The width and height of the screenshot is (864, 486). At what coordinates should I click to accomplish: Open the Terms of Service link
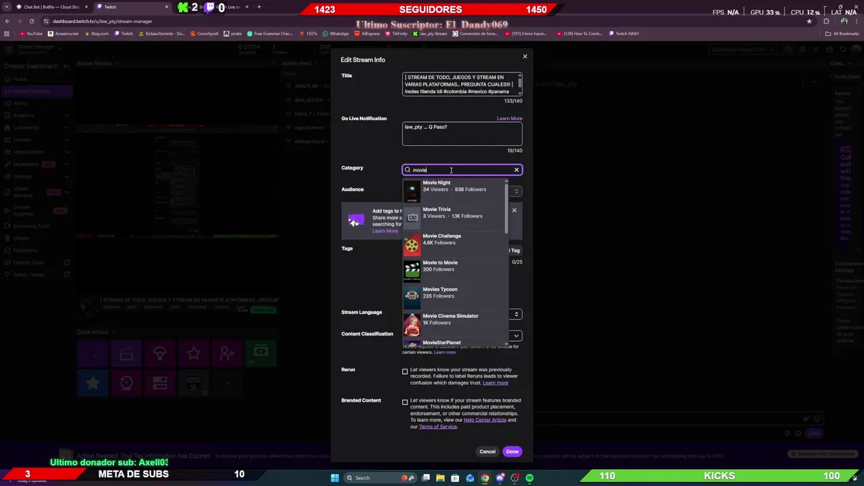click(438, 427)
